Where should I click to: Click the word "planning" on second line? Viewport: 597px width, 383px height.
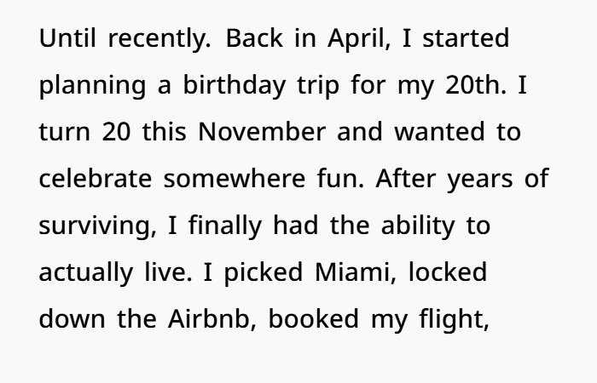92,86
